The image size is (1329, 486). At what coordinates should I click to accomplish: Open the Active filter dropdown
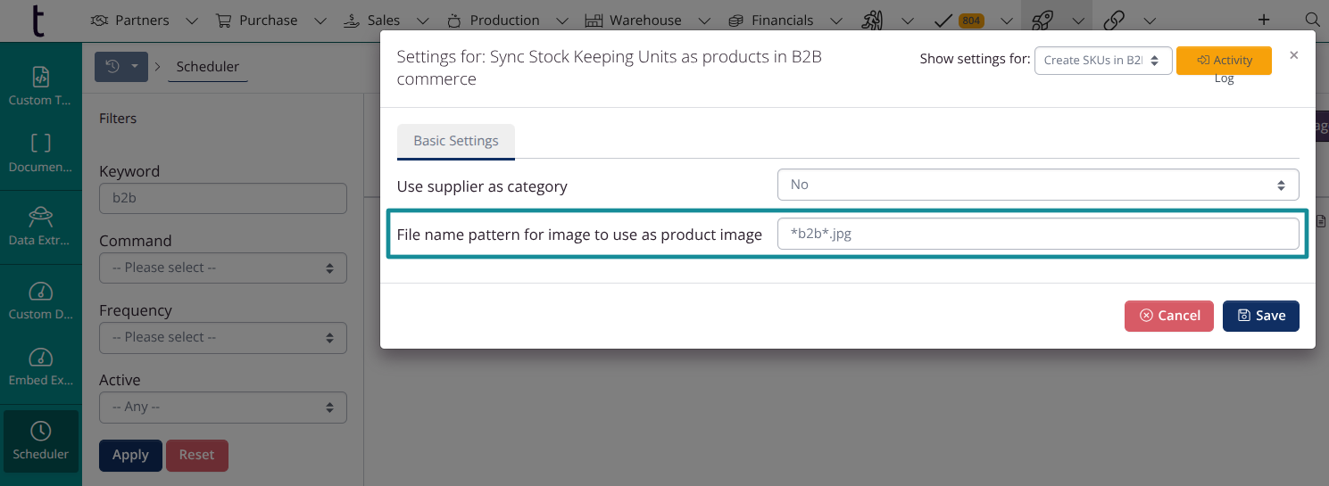[x=222, y=407]
